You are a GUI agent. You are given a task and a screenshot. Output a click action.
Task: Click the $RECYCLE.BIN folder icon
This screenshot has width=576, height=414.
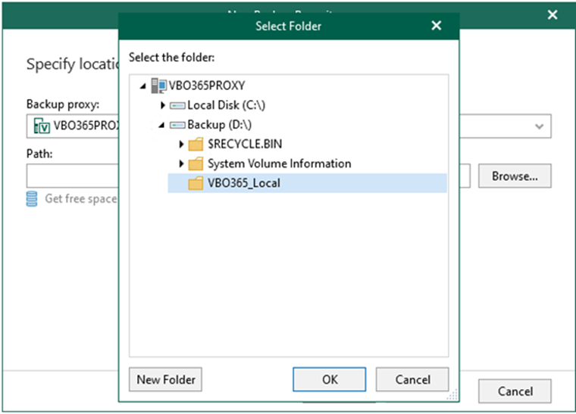pyautogui.click(x=196, y=144)
